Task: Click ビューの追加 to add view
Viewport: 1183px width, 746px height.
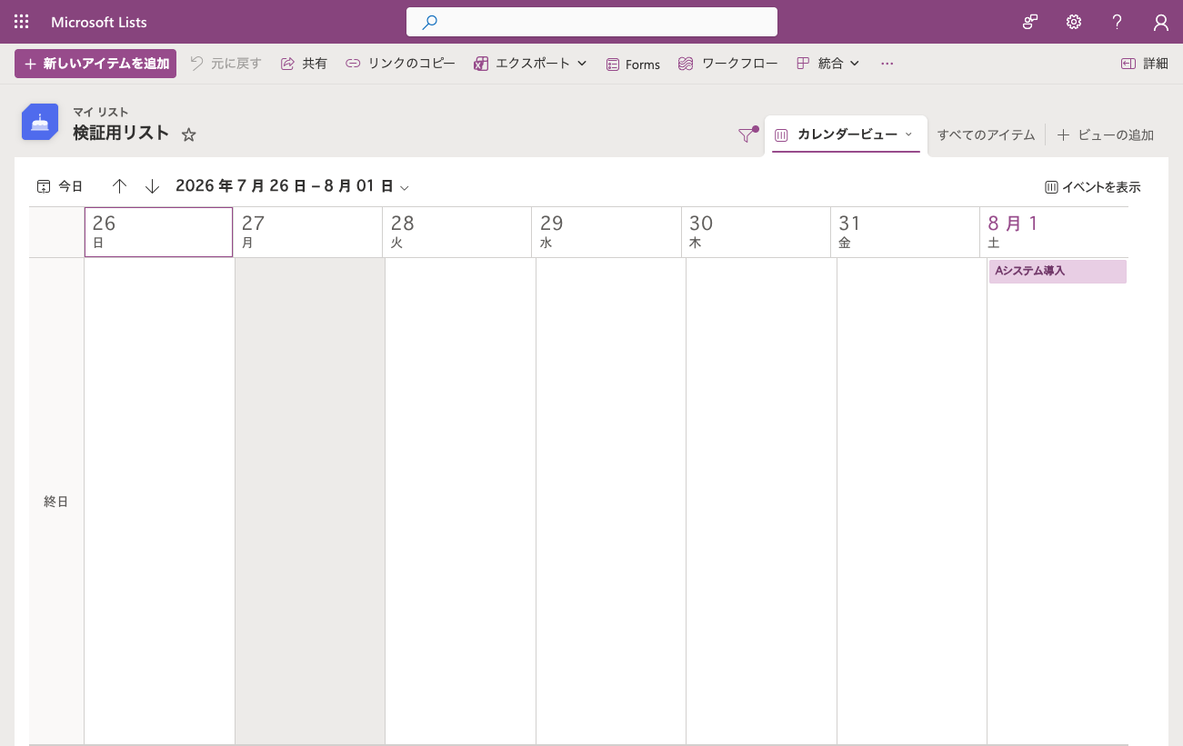Action: click(x=1106, y=135)
